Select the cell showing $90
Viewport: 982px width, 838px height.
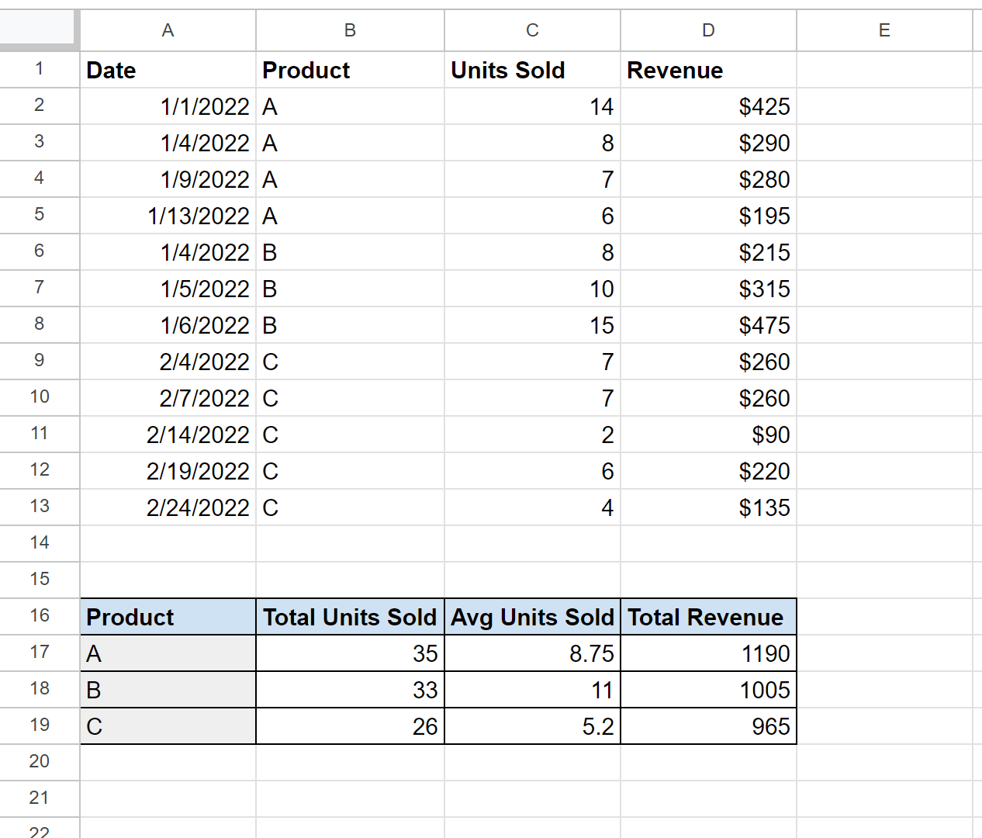click(707, 435)
